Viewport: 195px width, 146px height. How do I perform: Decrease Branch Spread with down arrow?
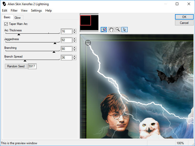[x=74, y=59]
